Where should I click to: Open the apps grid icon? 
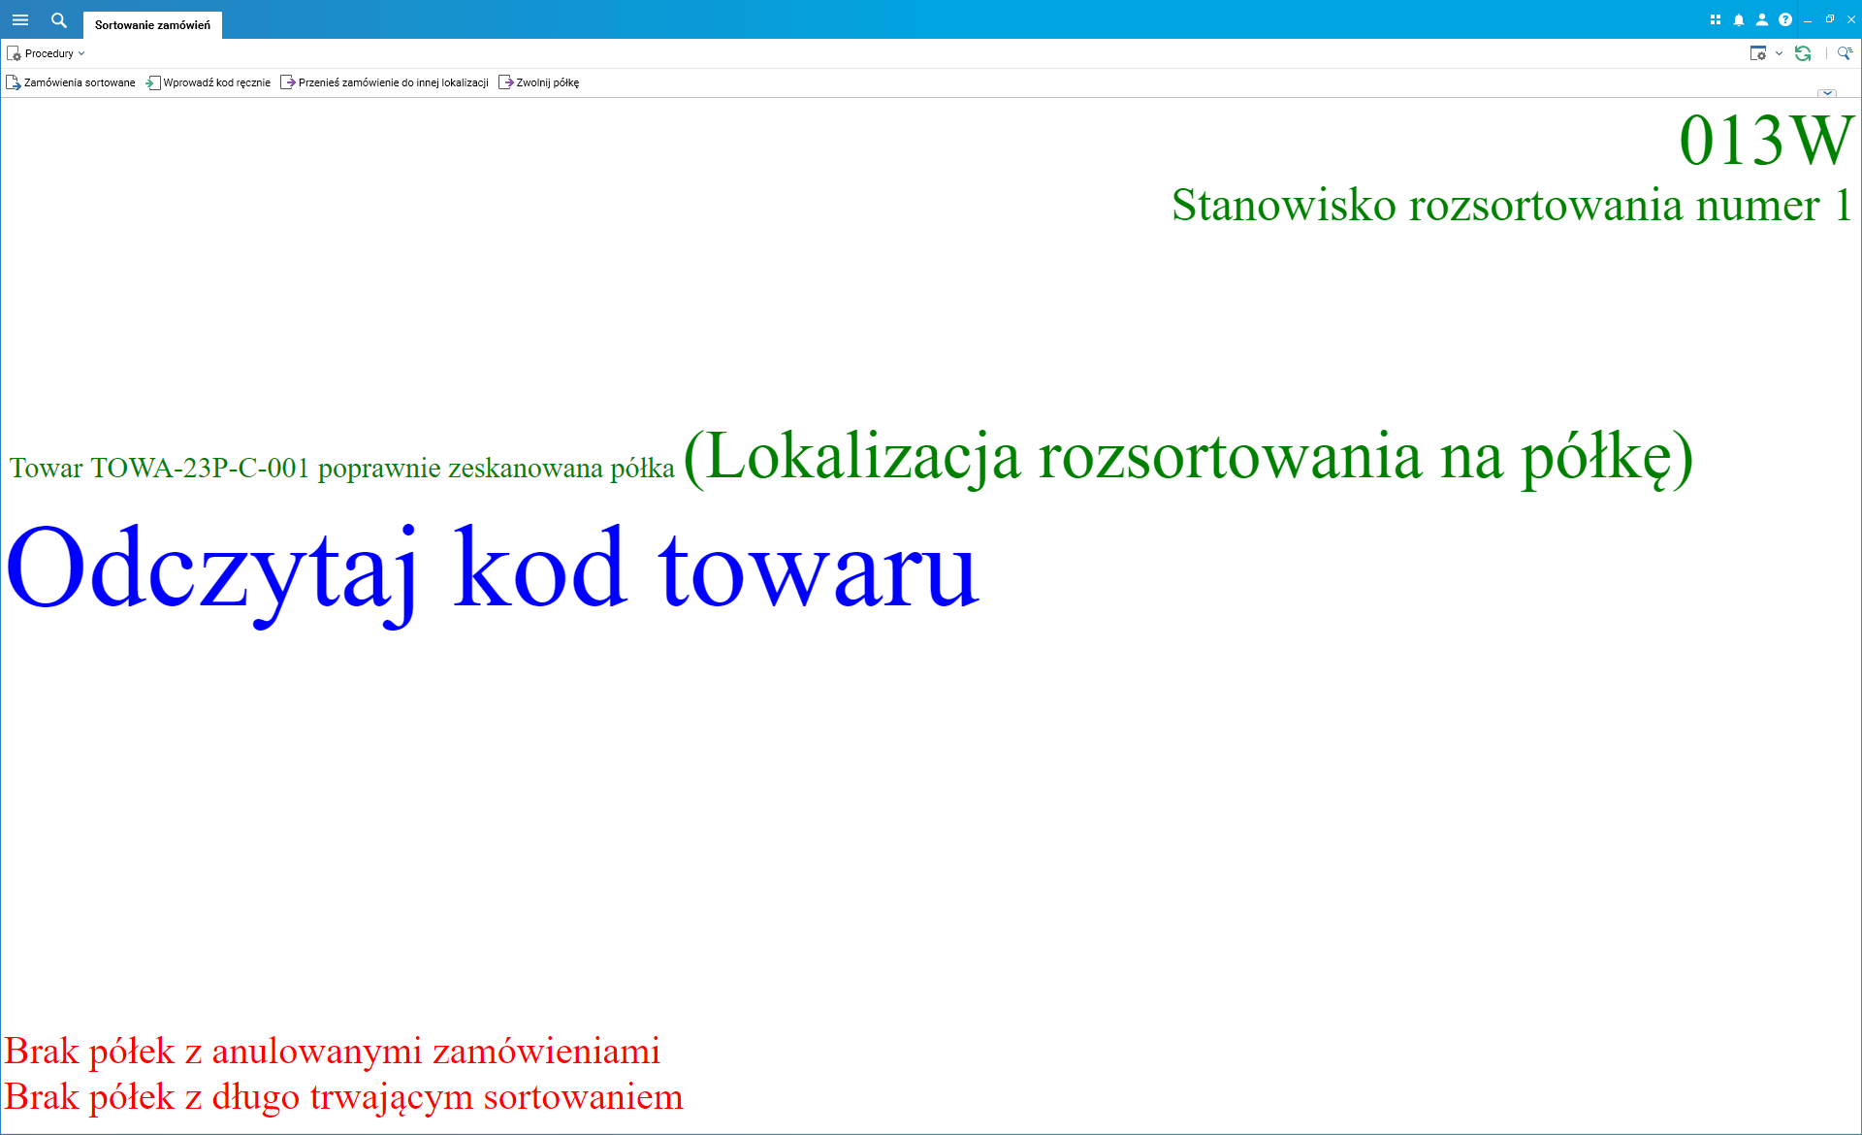click(1715, 19)
